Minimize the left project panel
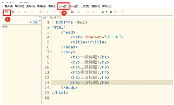 (x=36, y=17)
